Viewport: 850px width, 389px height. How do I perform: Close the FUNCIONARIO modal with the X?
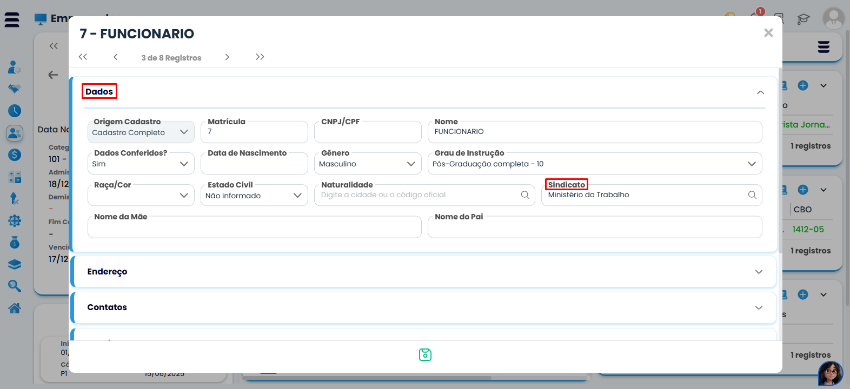(768, 33)
